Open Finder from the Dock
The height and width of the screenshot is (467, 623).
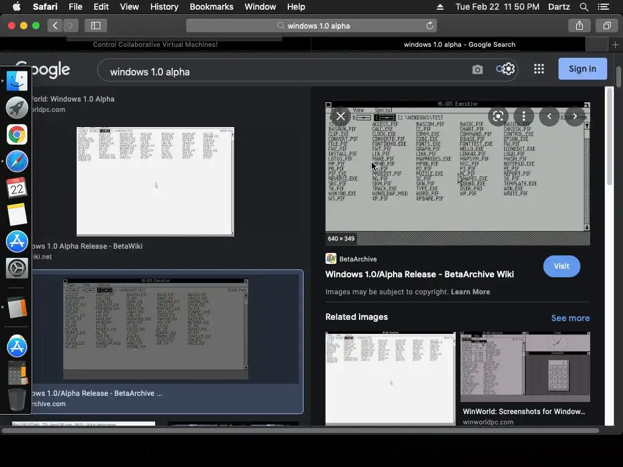pyautogui.click(x=16, y=80)
